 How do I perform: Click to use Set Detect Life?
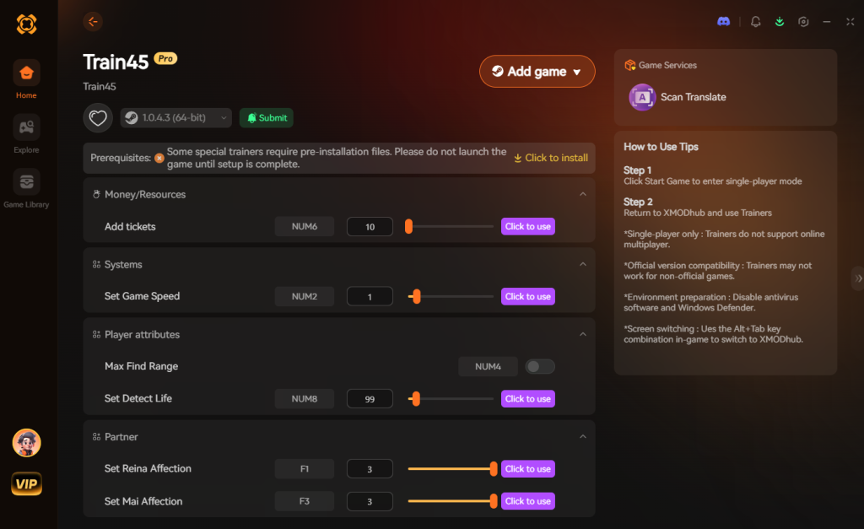pyautogui.click(x=528, y=399)
